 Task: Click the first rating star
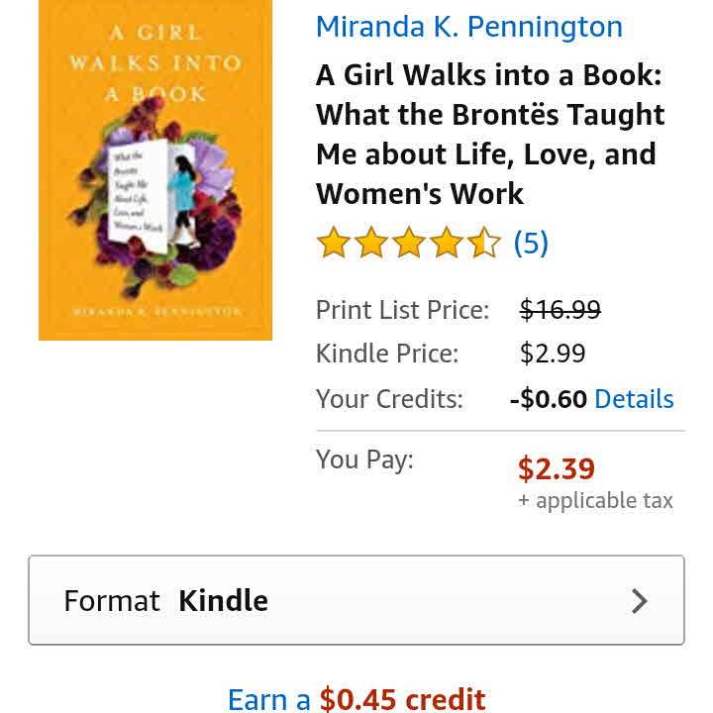334,242
